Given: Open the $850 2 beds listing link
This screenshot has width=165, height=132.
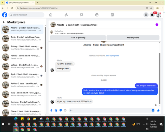Looking at the screenshot, I should pos(69,33).
